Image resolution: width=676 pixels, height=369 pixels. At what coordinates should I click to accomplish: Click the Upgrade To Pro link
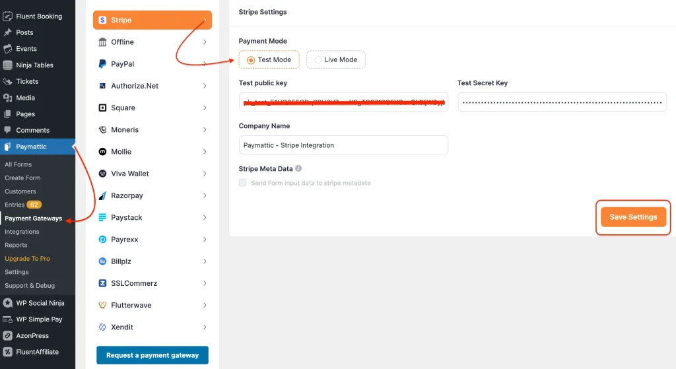27,259
